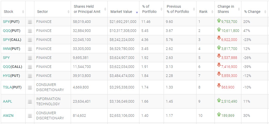Image resolution: width=269 pixels, height=124 pixels.
Task: Open the SPY(PUT) stock link
Action: (11, 22)
